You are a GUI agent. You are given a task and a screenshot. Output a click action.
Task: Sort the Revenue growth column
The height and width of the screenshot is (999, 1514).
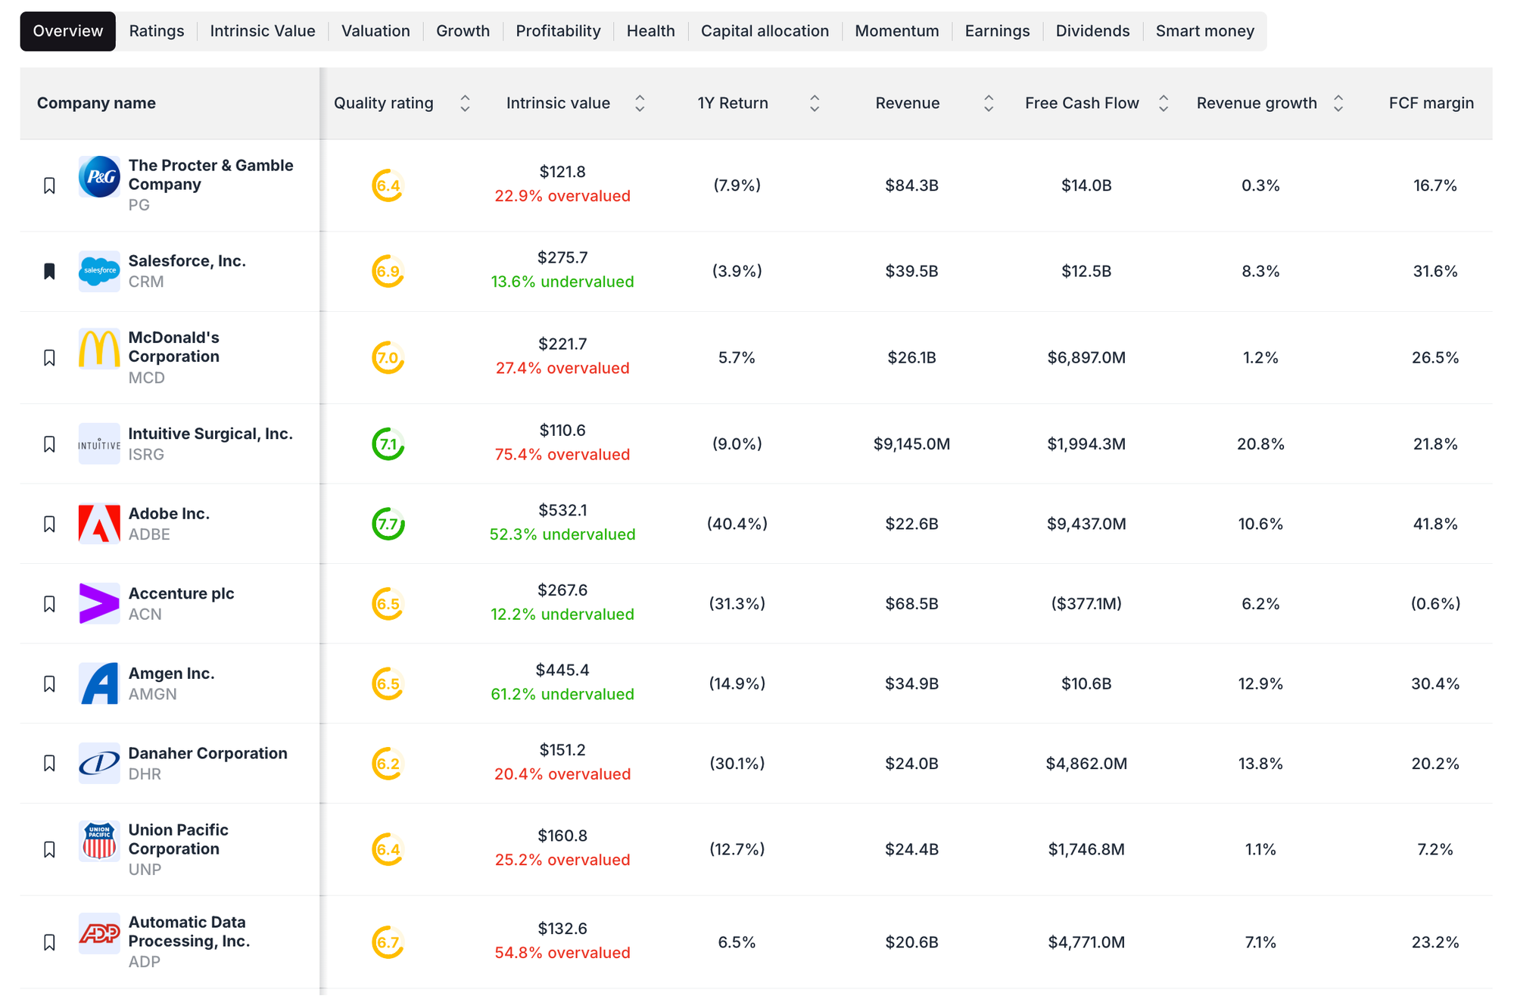pos(1338,103)
